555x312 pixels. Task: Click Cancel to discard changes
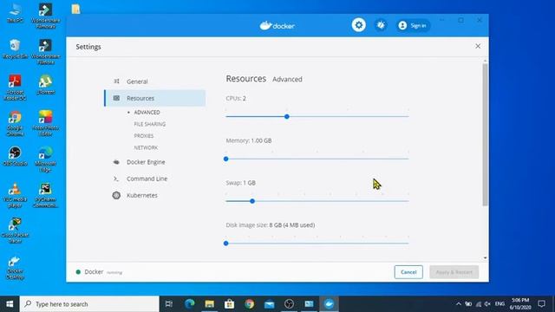pos(408,272)
